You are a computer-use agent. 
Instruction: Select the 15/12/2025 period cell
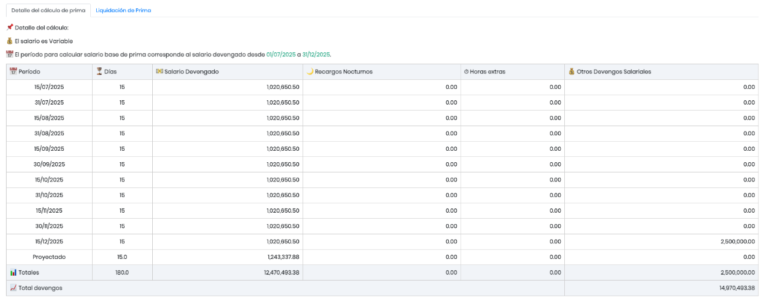(49, 242)
